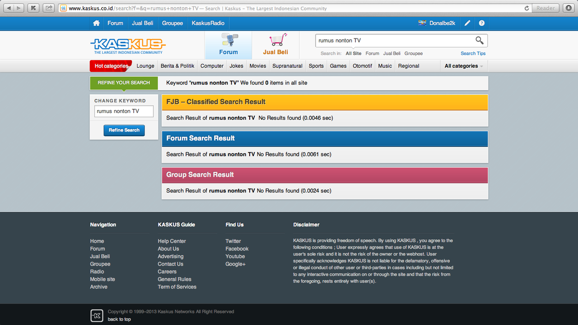
Task: Click the Safari back arrow
Action: (8, 8)
